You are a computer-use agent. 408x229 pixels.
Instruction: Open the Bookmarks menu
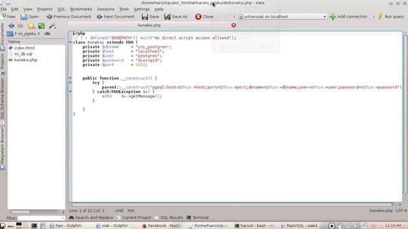81,9
